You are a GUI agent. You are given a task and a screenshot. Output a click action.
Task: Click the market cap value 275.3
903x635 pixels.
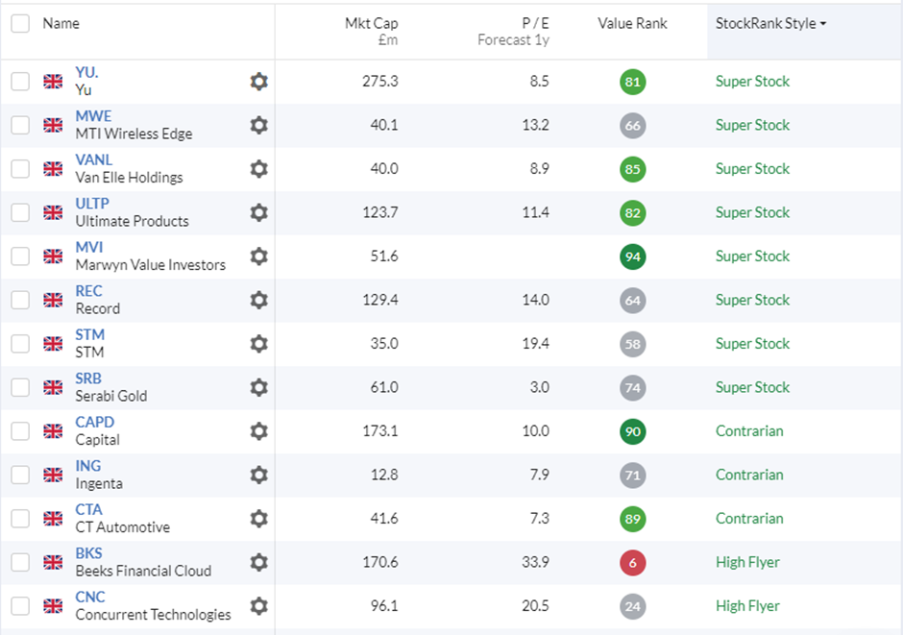click(x=380, y=81)
